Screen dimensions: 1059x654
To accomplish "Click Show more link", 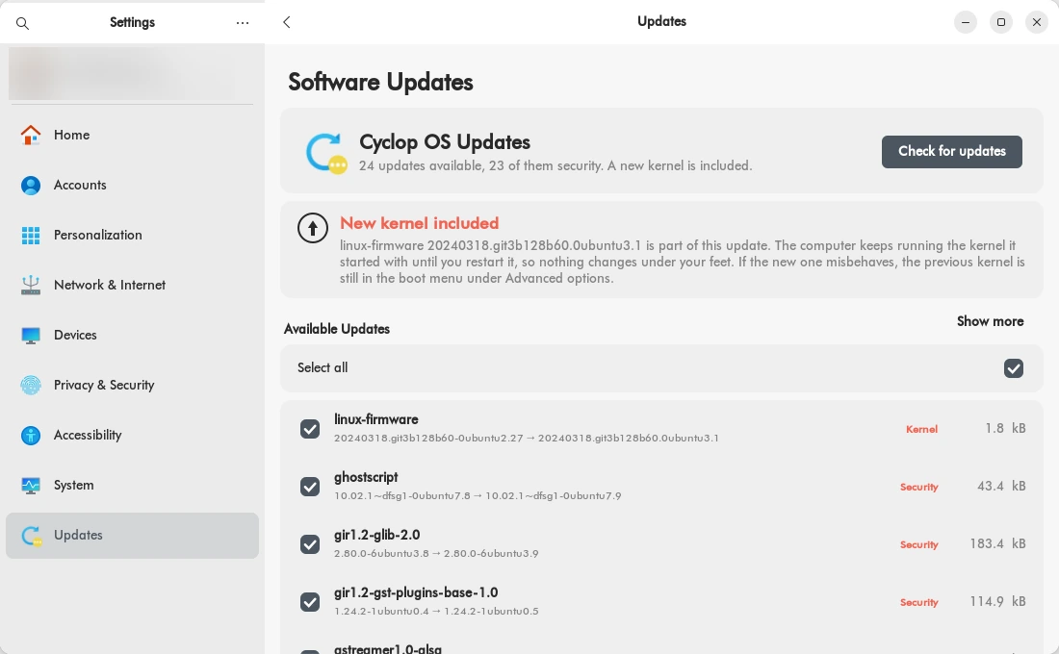I will (x=990, y=321).
